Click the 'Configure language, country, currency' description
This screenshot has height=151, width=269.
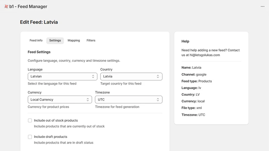click(x=74, y=61)
